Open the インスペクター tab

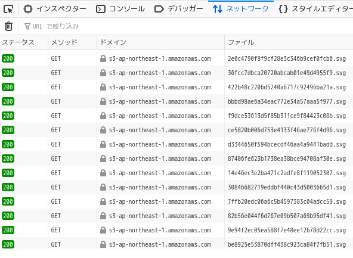[55, 9]
